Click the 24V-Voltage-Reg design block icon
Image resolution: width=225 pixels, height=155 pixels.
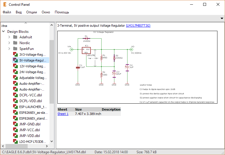pyautogui.click(x=15, y=72)
